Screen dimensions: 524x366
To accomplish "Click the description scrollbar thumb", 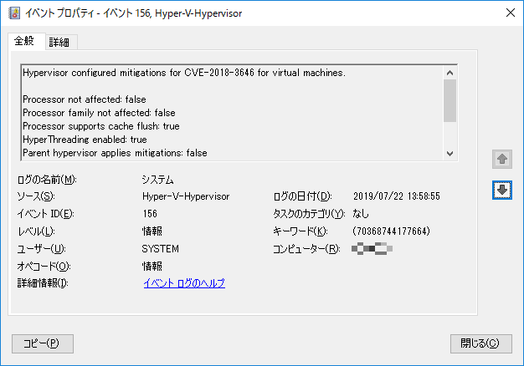I will click(x=450, y=101).
